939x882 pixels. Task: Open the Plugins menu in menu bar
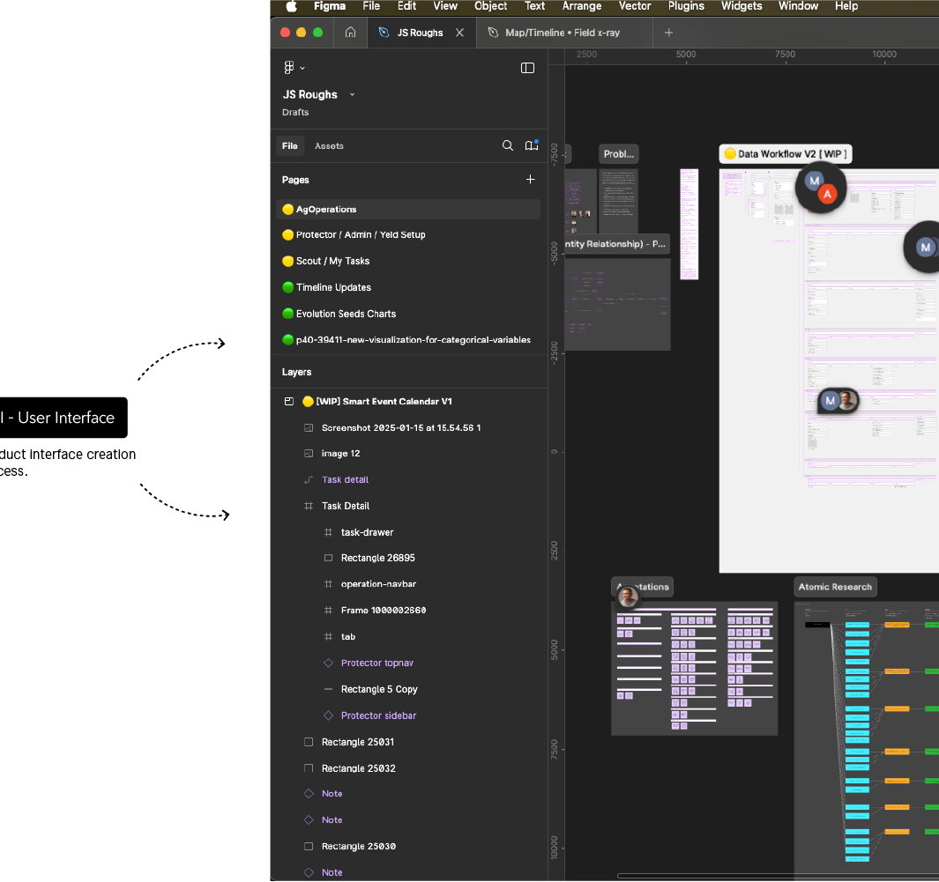point(685,6)
